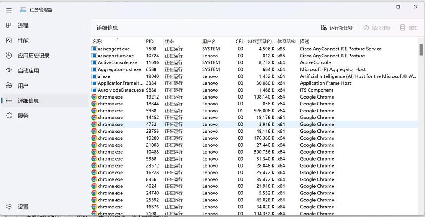This screenshot has width=425, height=217.
Task: Select the aciseagent.exe process icon
Action: click(94, 49)
